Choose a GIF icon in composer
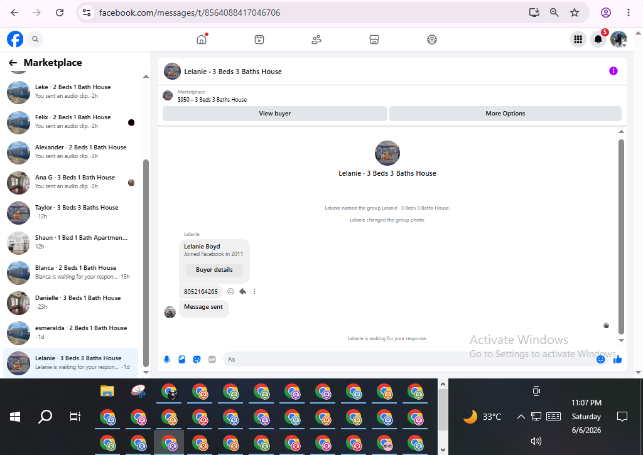The image size is (643, 455). pos(212,360)
